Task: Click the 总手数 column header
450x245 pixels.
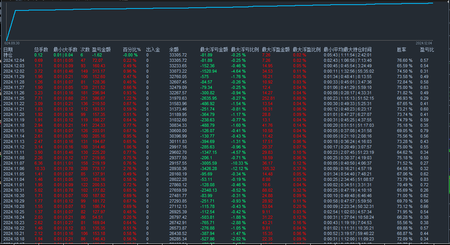Action: (x=41, y=50)
